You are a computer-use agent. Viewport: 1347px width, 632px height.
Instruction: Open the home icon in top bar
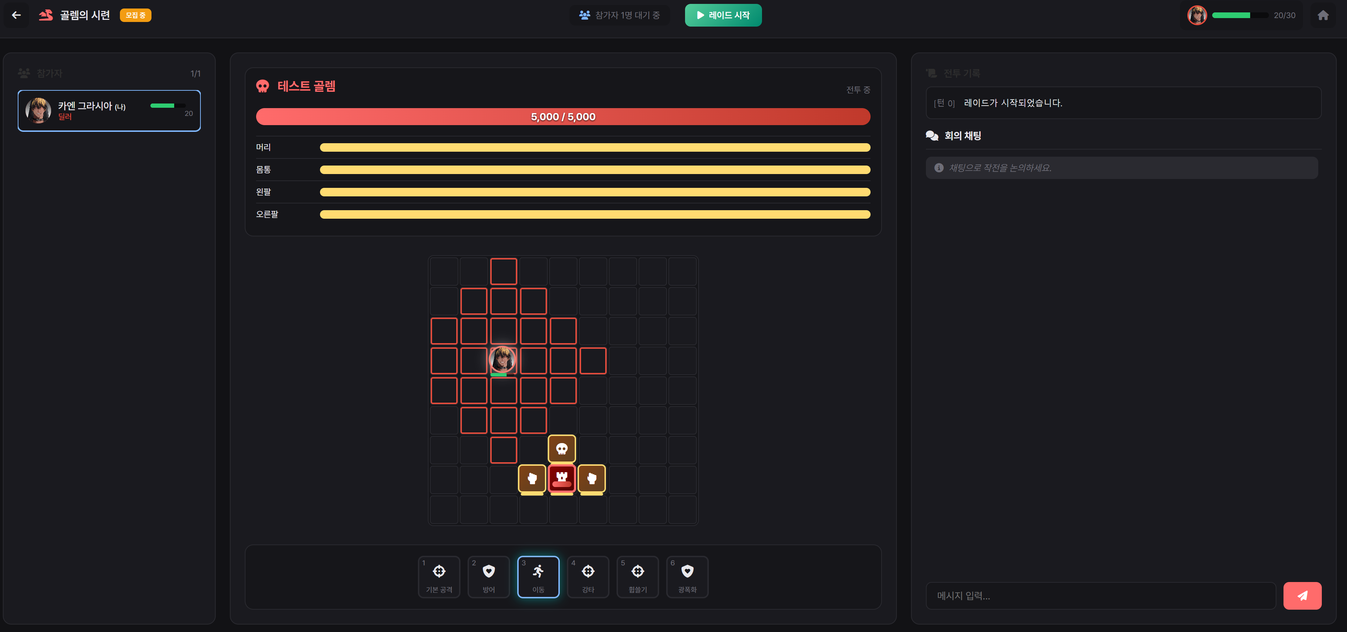(x=1323, y=15)
